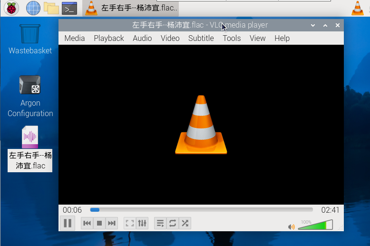Screen dimensions: 370x246
Task: Iconify VLC window with down chevron
Action: (x=313, y=25)
